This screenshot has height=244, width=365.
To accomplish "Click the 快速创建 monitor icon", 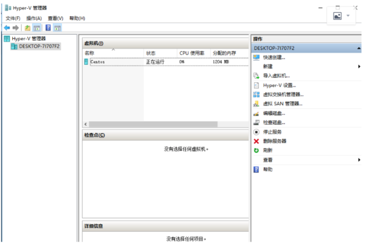I will pyautogui.click(x=256, y=57).
